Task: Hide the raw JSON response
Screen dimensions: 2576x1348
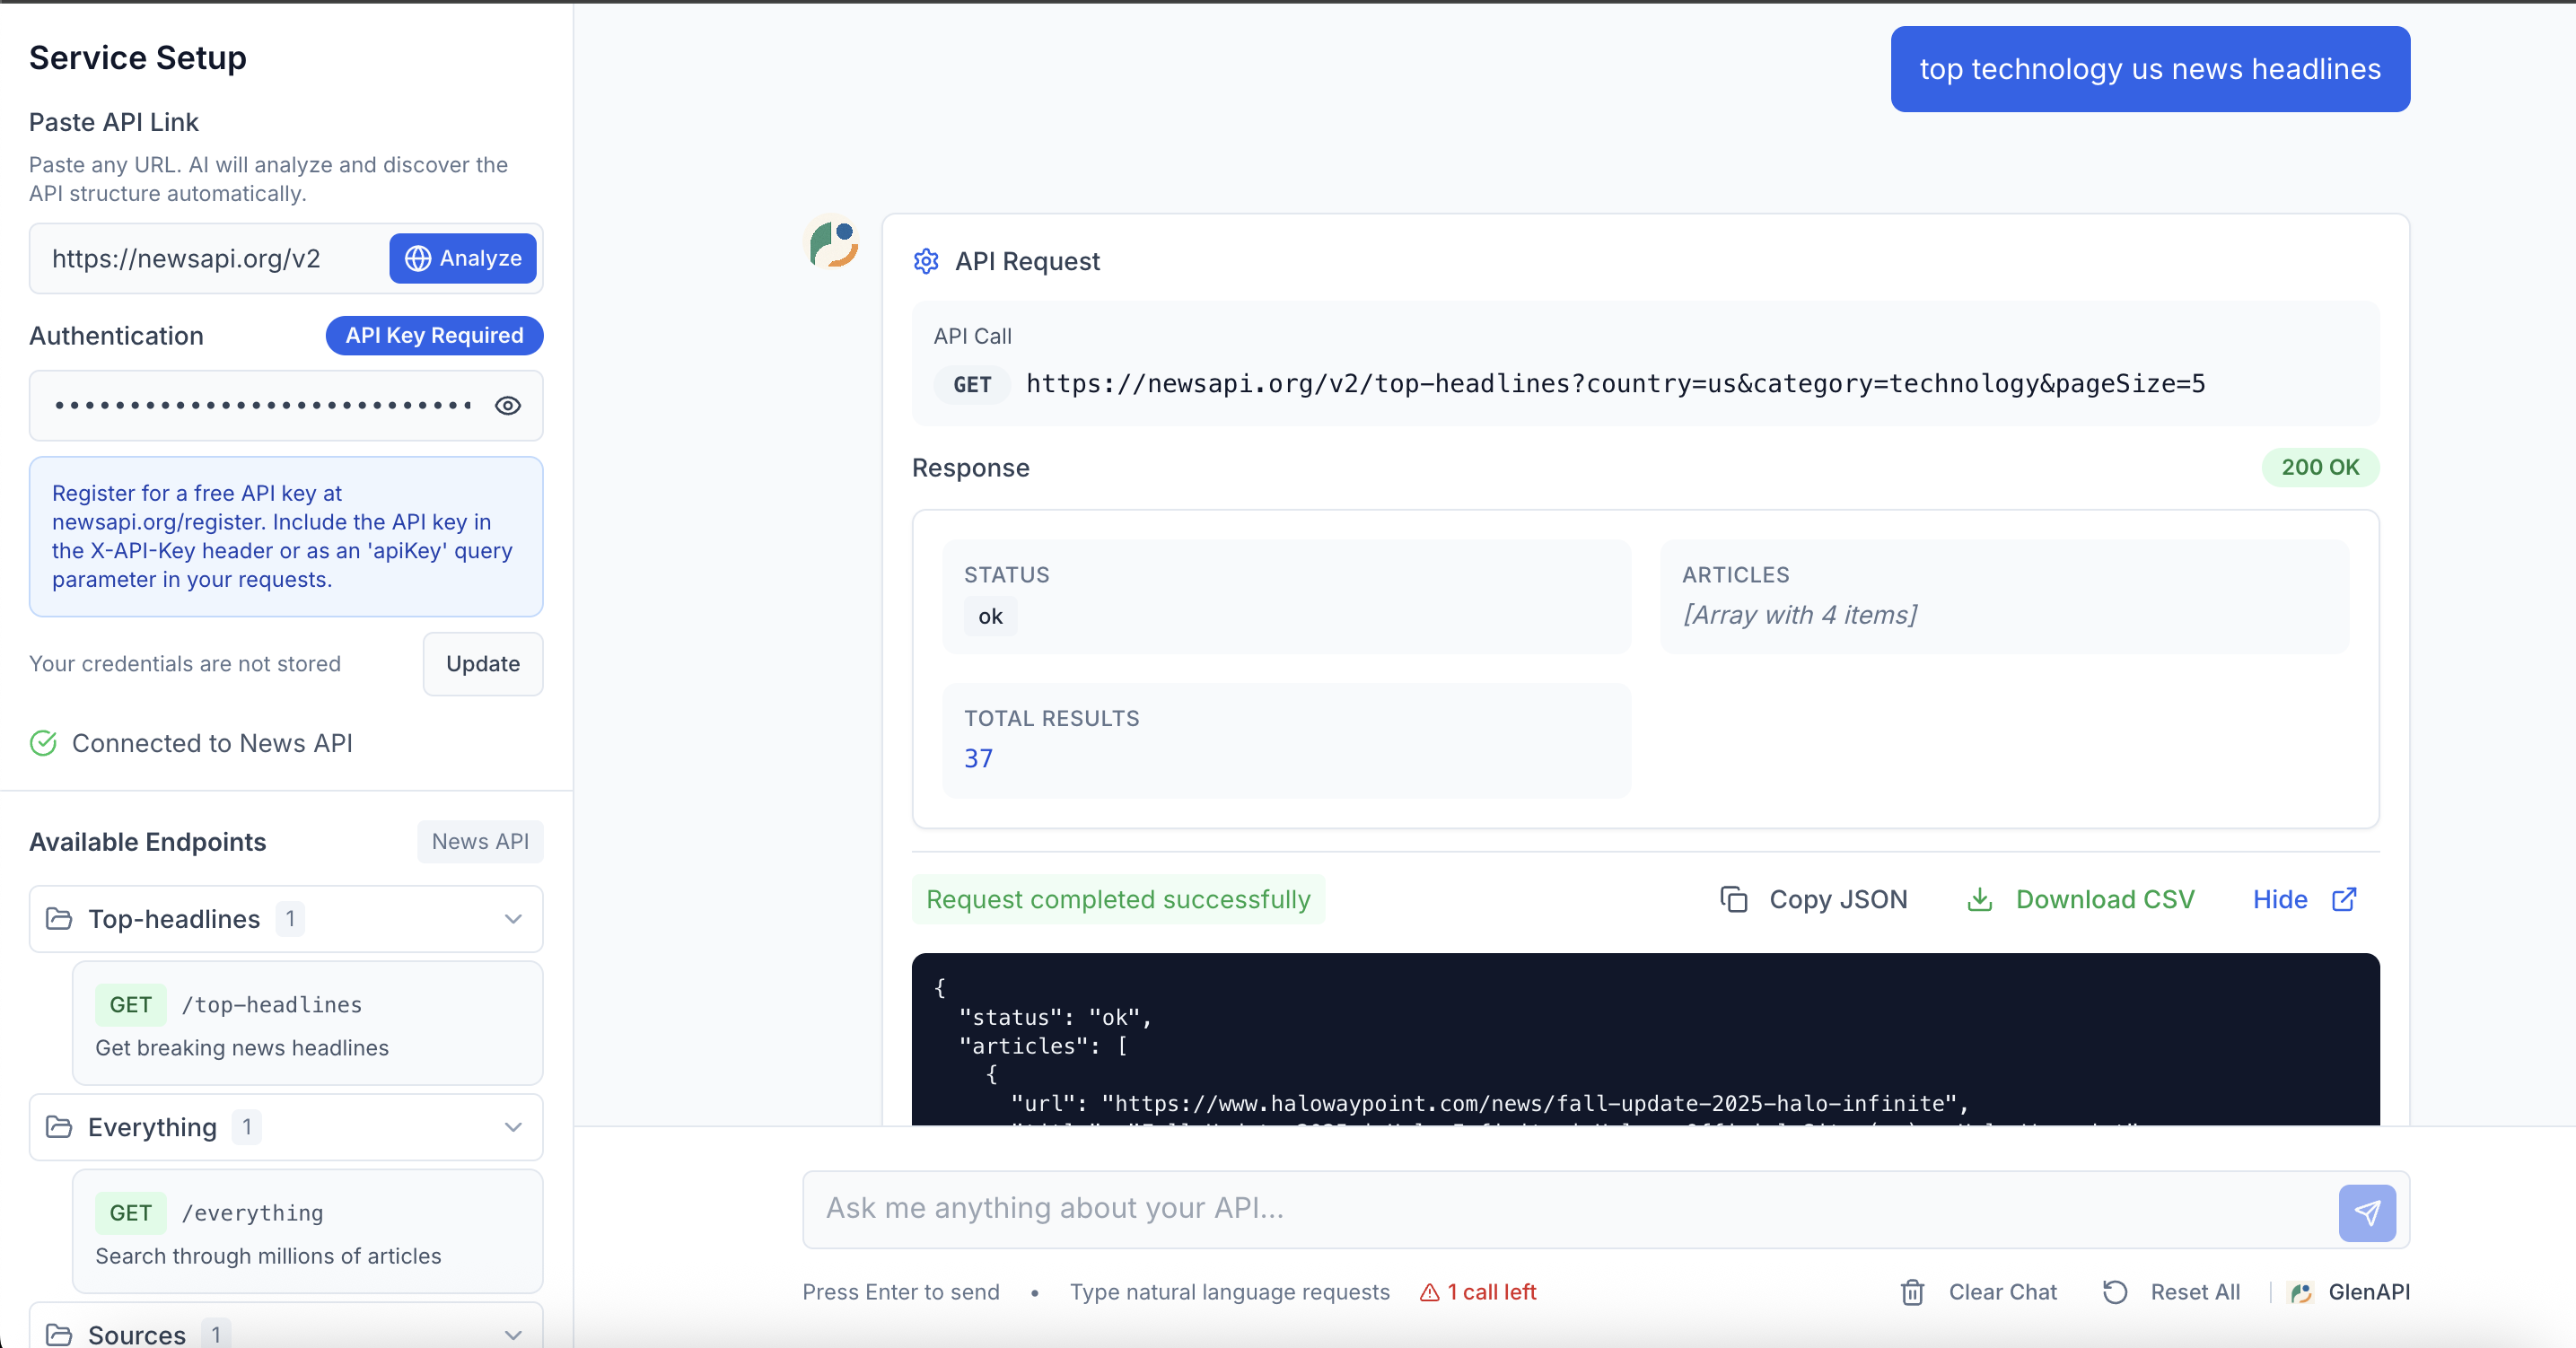Action: (x=2279, y=899)
